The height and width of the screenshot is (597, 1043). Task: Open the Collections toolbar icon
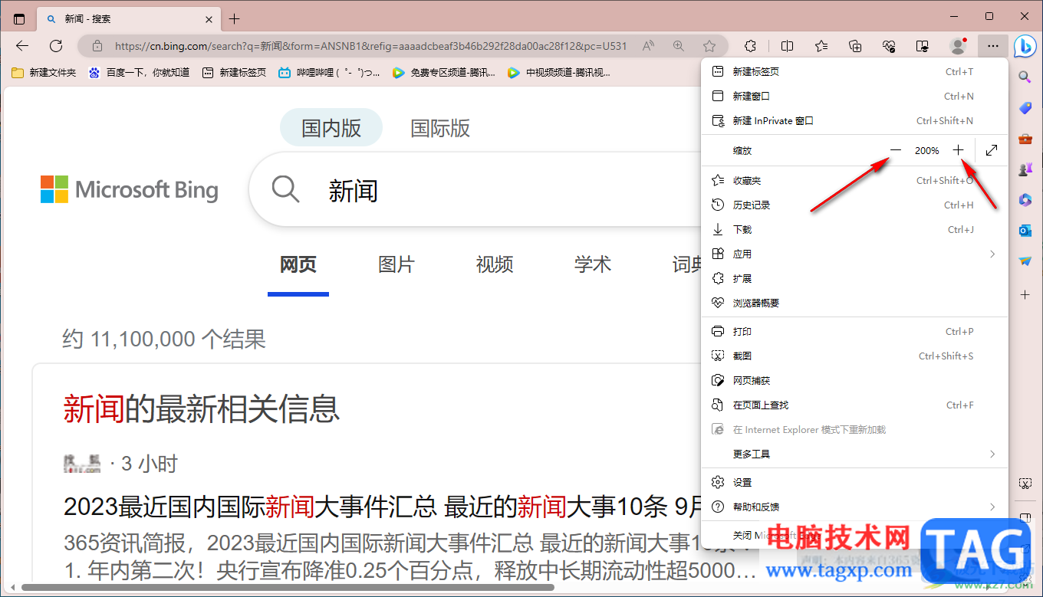[x=856, y=46]
